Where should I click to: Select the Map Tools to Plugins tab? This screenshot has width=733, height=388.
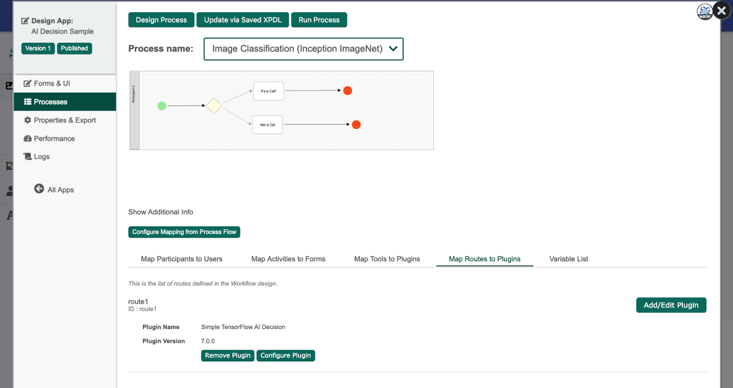tap(387, 259)
